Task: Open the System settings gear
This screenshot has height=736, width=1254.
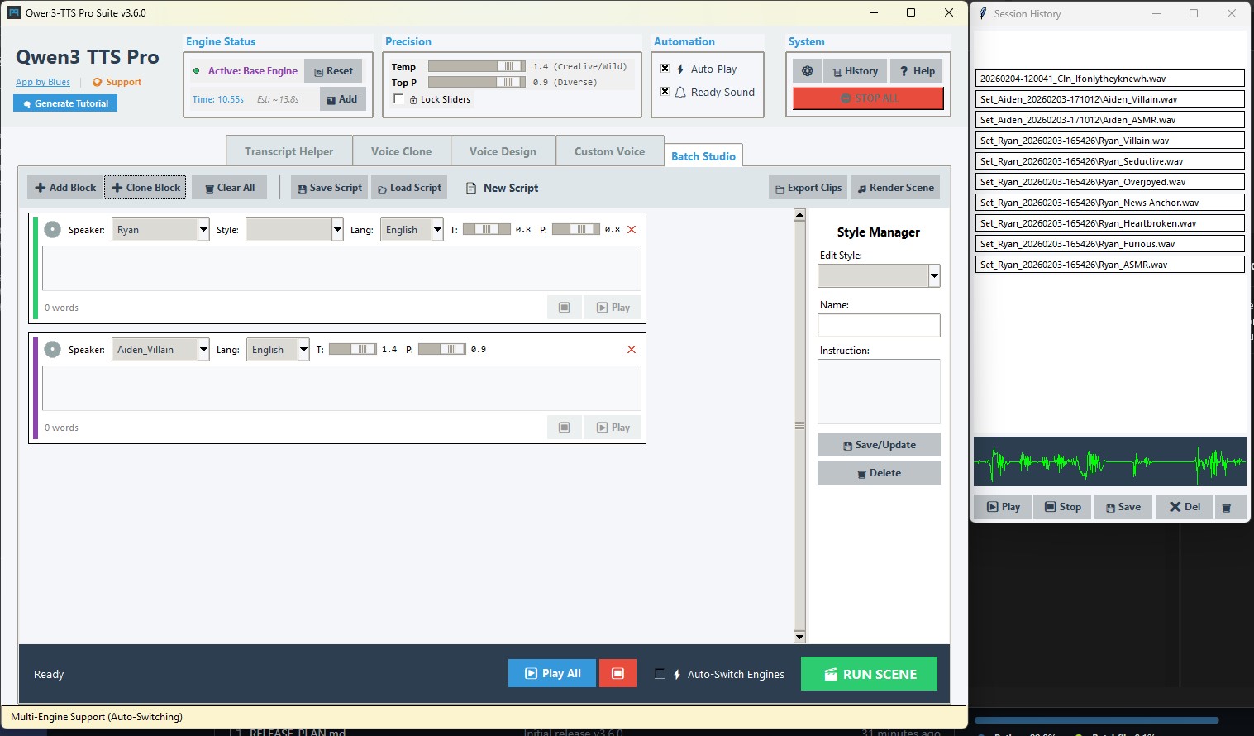Action: point(807,71)
